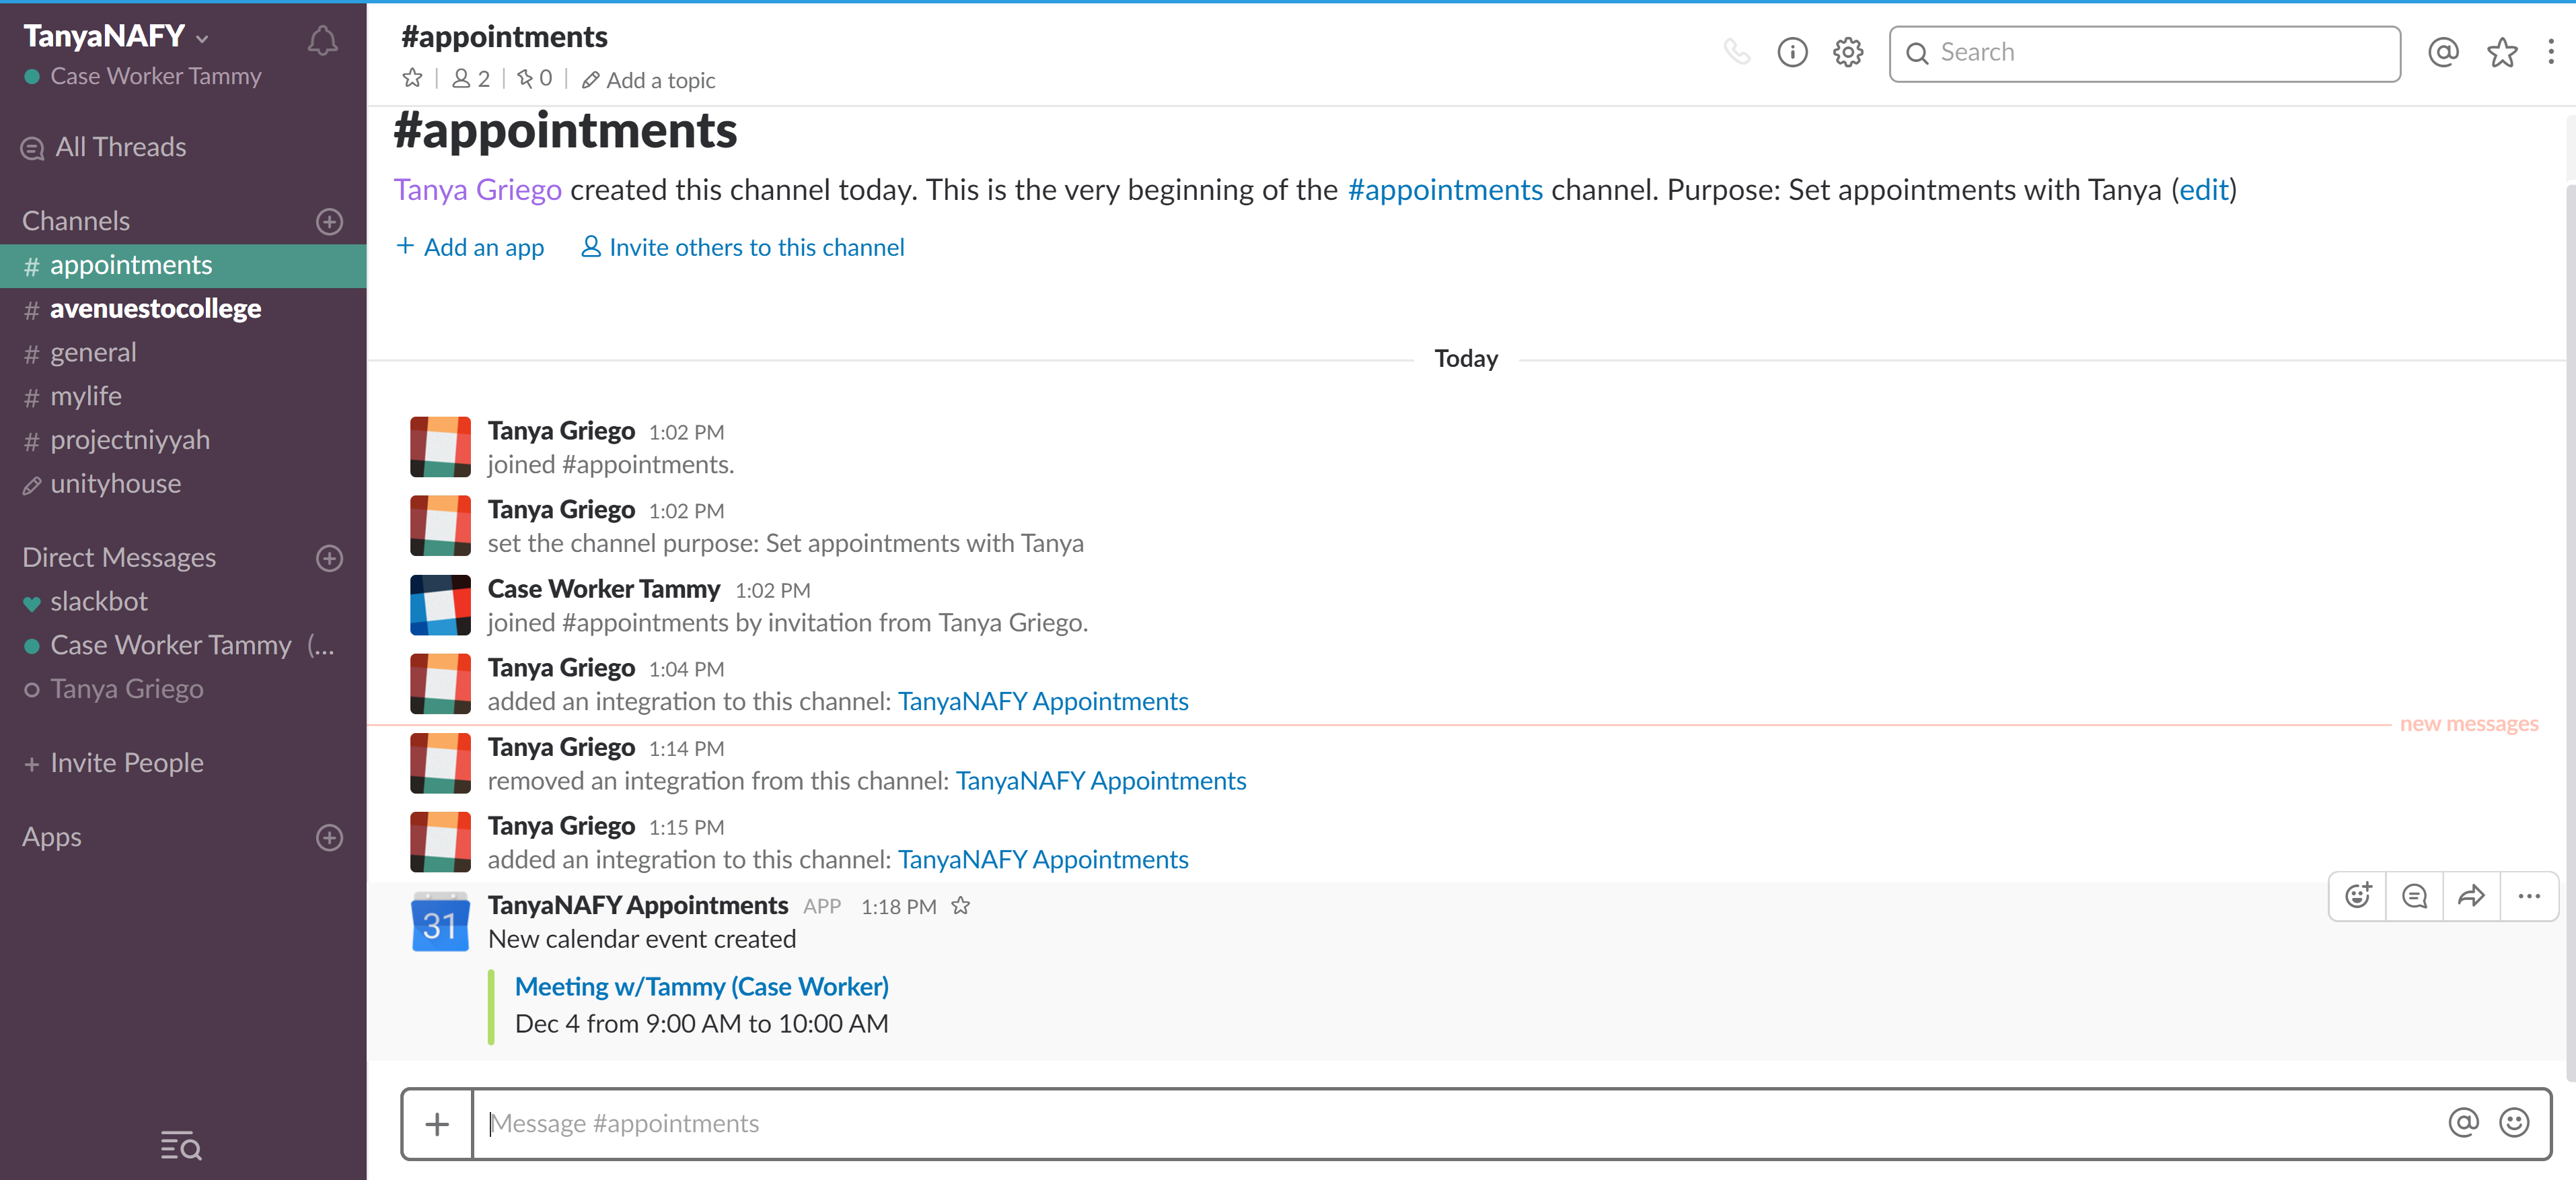Screen dimensions: 2576x1180
Task: Open the attachment plus menu
Action: [437, 1124]
